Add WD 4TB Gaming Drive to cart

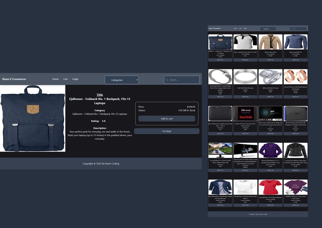295,133
